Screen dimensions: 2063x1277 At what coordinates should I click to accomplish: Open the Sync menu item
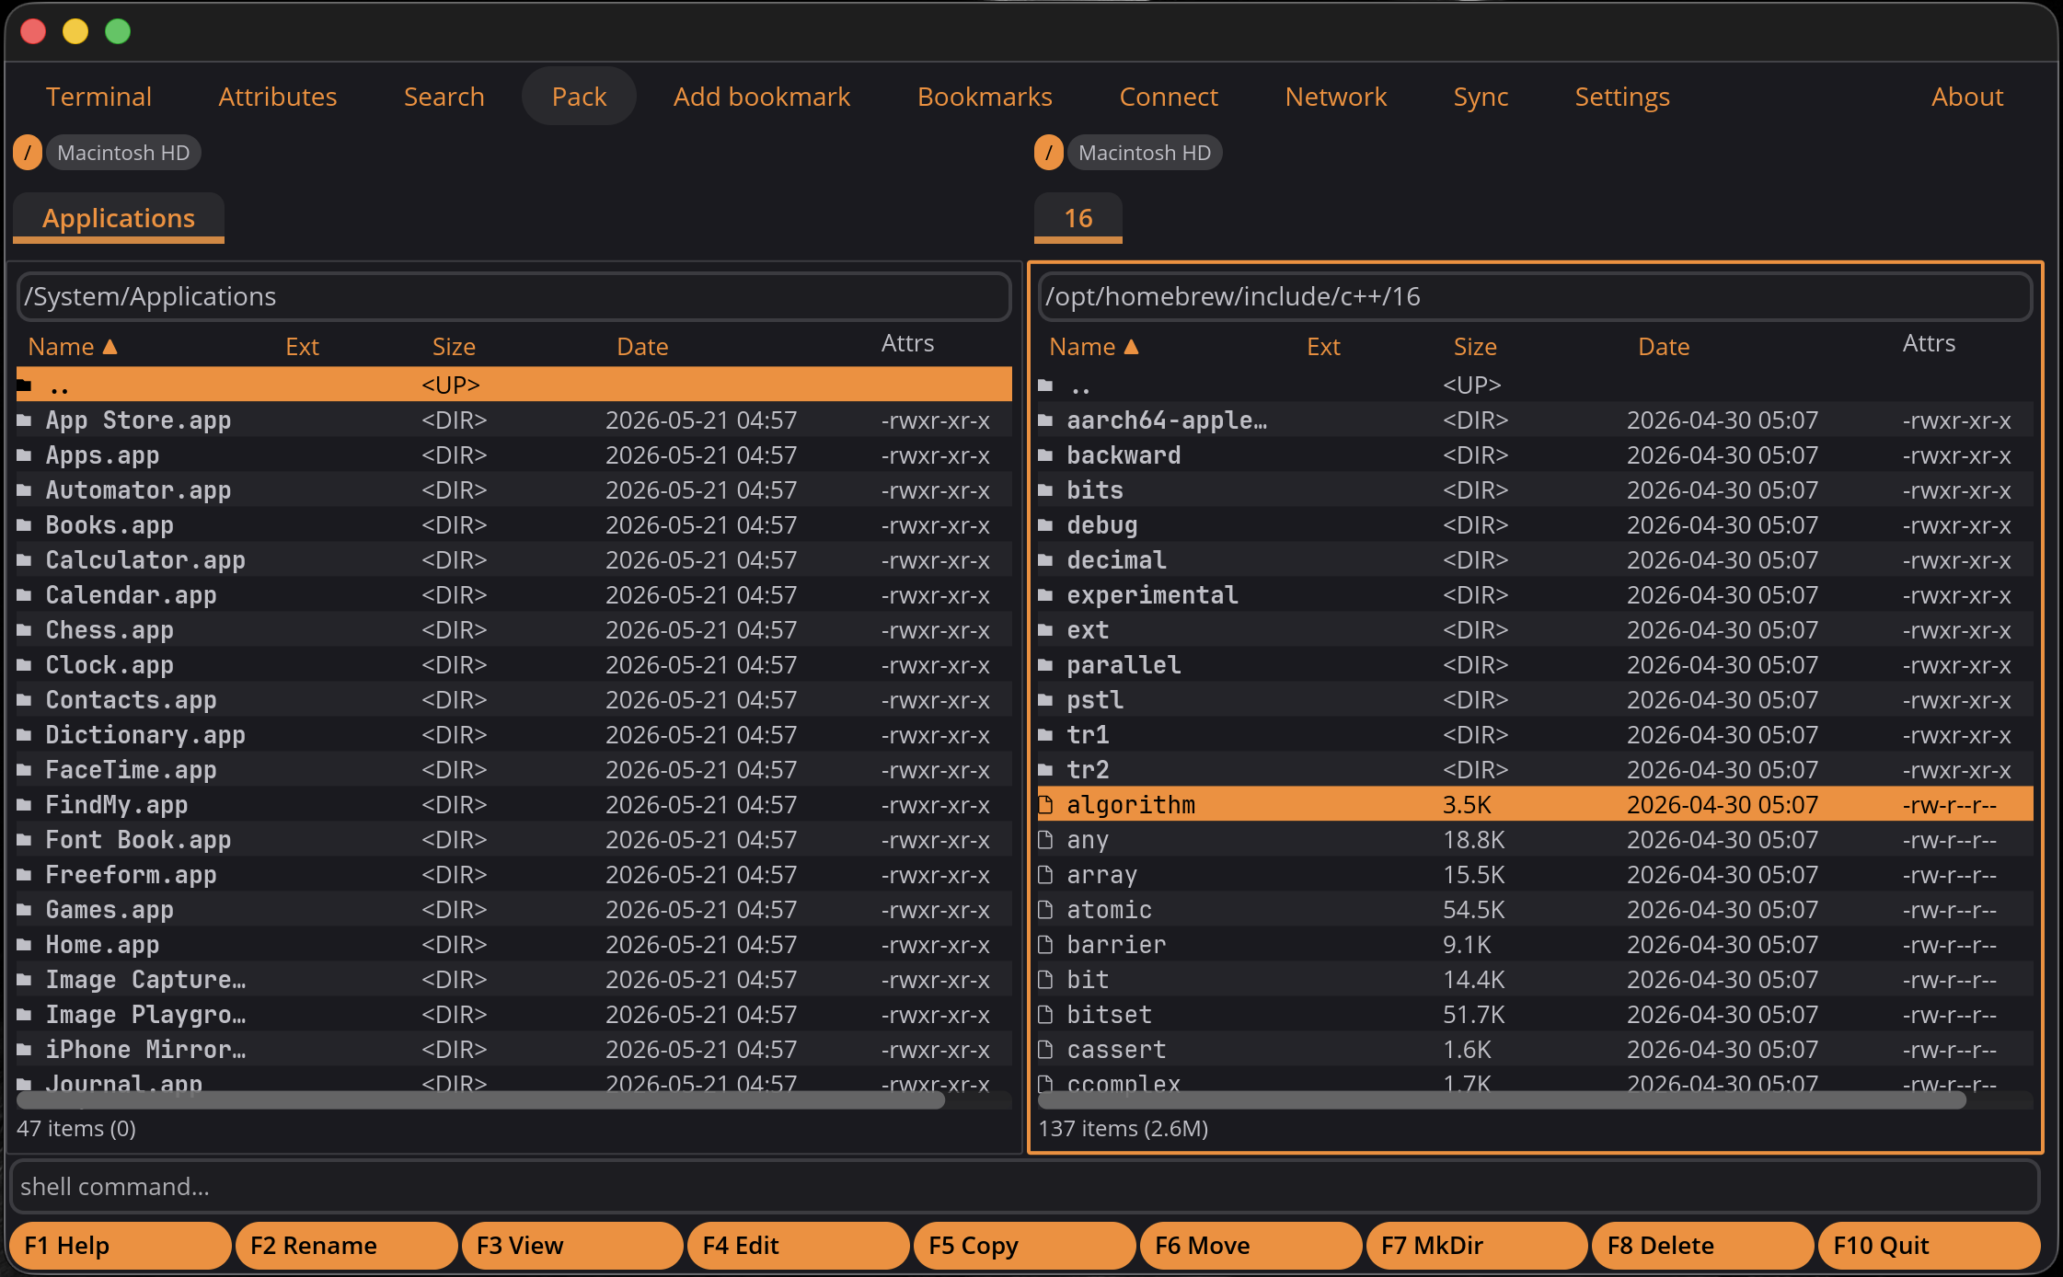[1481, 97]
